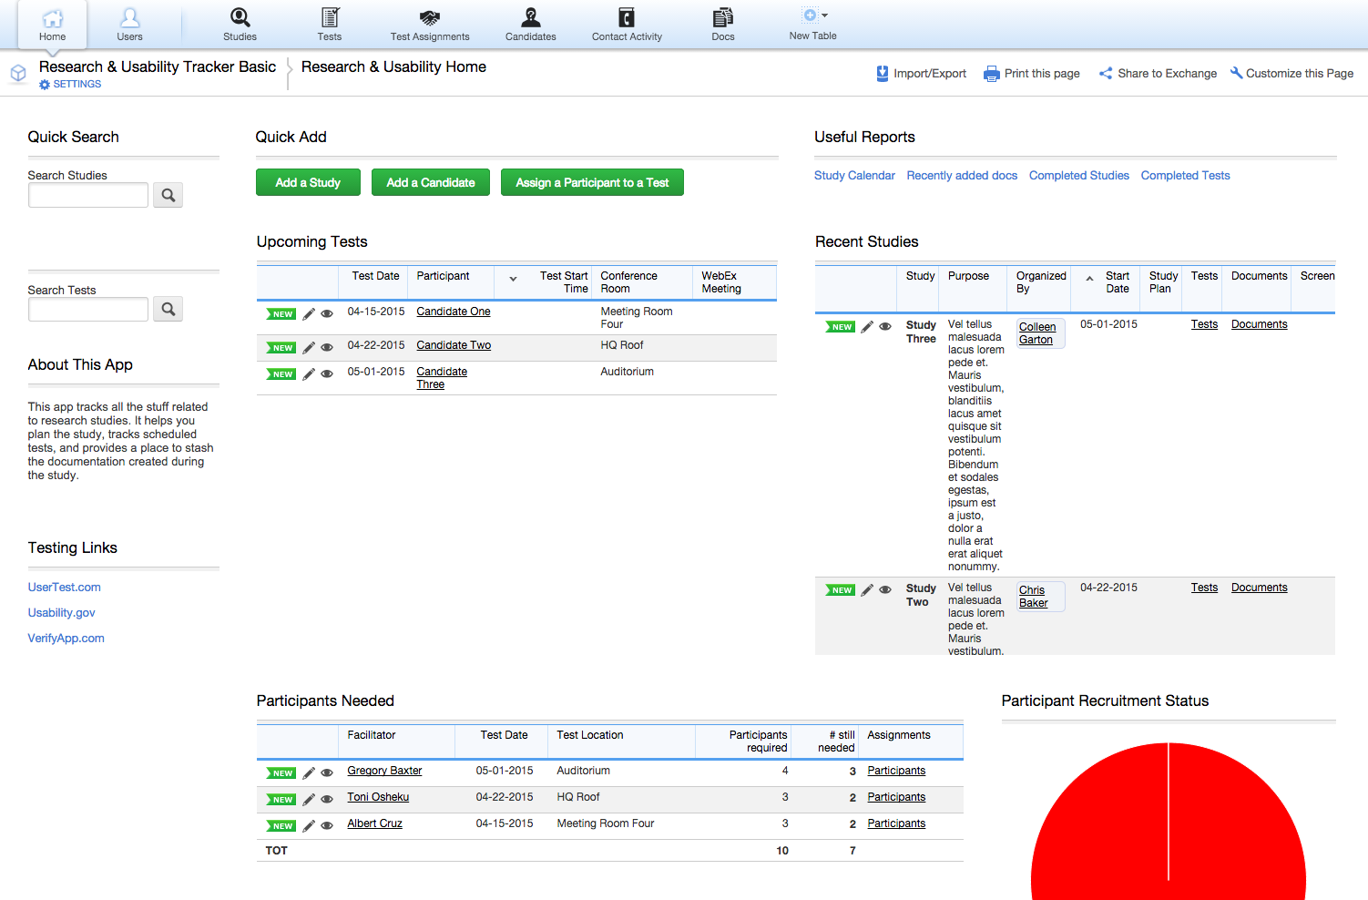This screenshot has width=1368, height=900.
Task: Click the Search Tests input field
Action: (x=88, y=310)
